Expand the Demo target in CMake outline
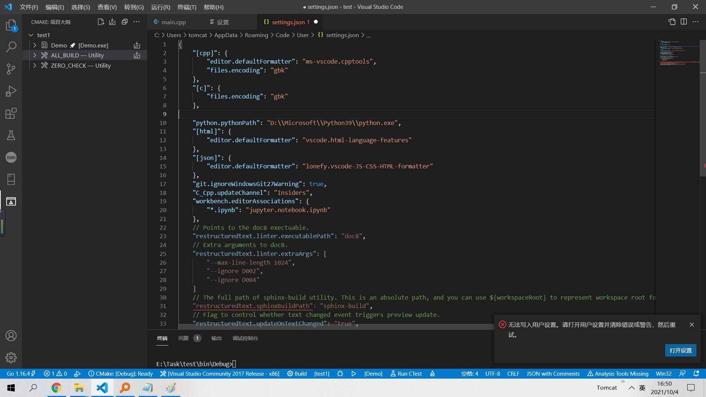This screenshot has width=706, height=397. [x=35, y=45]
